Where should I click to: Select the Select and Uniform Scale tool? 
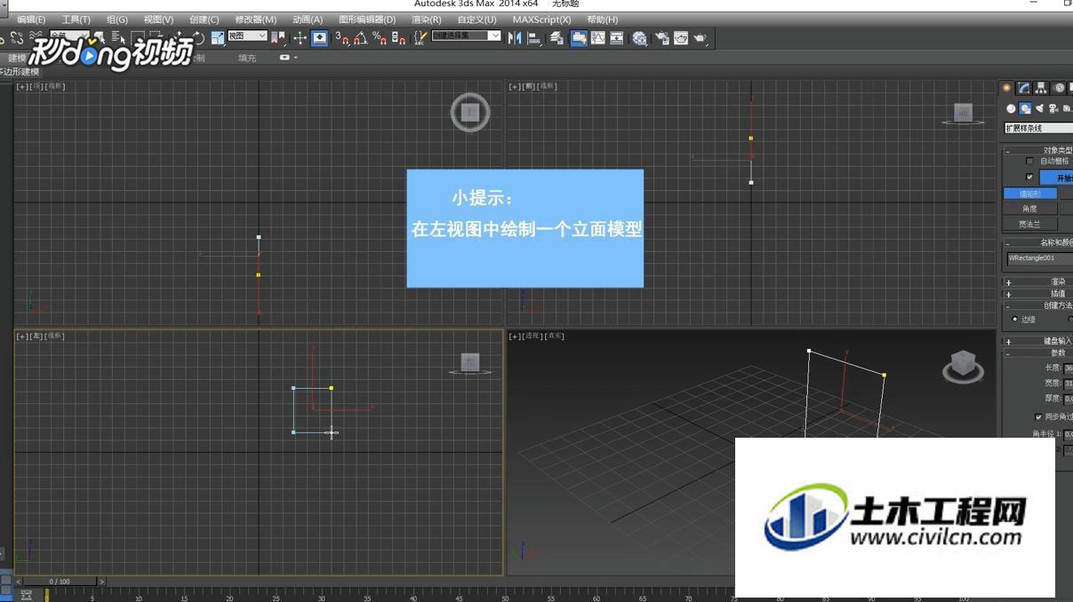tap(218, 37)
